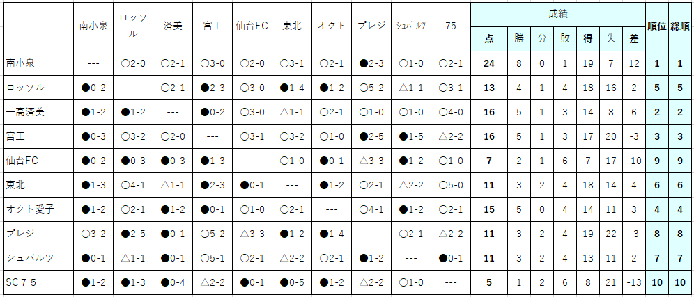Click SC７５ goal difference cell -13
This screenshot has width=694, height=297.
[634, 282]
